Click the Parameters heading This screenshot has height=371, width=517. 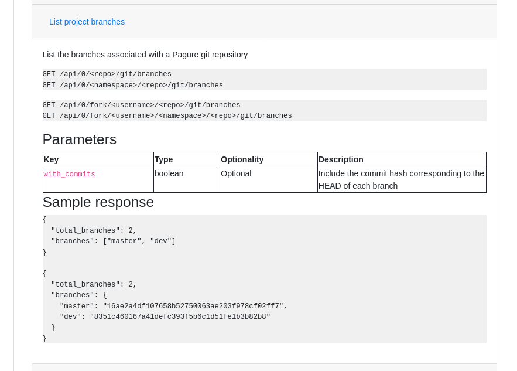click(80, 139)
